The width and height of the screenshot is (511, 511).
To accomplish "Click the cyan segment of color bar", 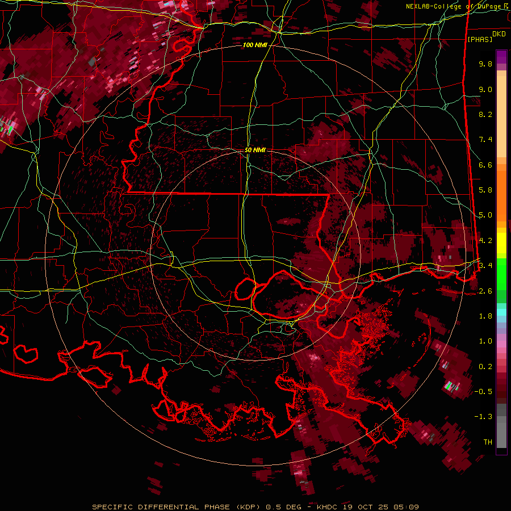I will (x=501, y=312).
